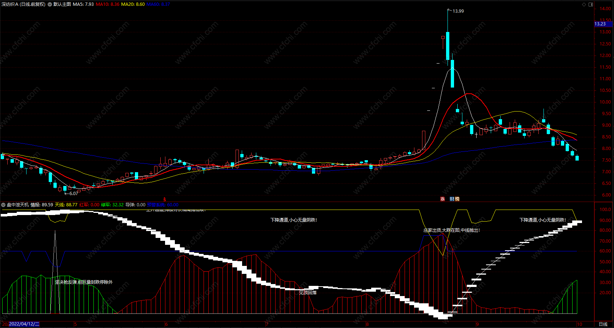614x328 pixels.
Task: Click the 日线 period label at bottom right
Action: pos(603,324)
